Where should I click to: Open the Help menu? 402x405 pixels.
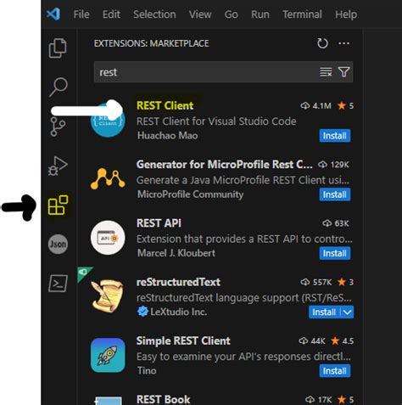346,14
